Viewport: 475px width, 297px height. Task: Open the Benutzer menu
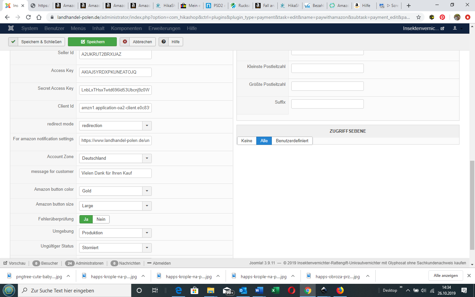click(54, 28)
